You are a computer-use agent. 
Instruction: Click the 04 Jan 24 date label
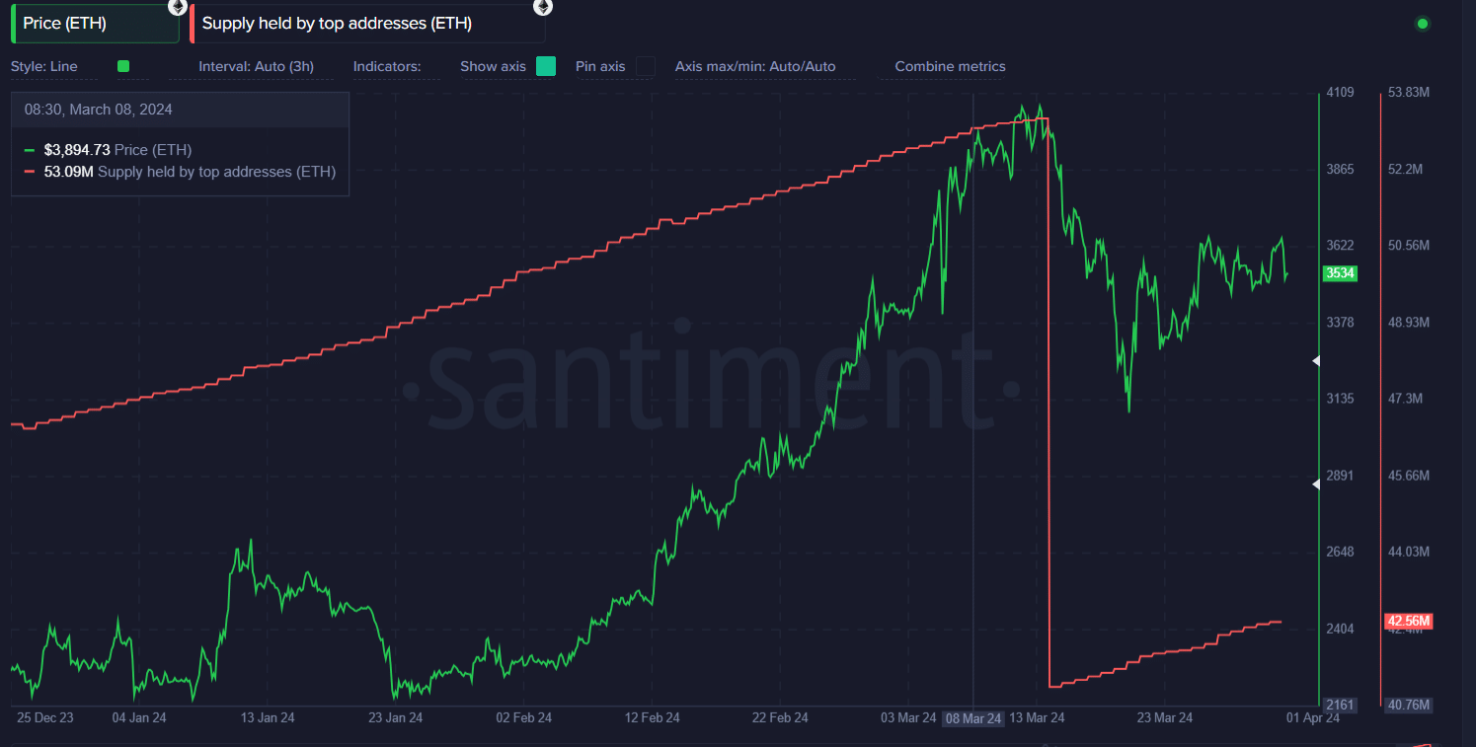tap(139, 718)
